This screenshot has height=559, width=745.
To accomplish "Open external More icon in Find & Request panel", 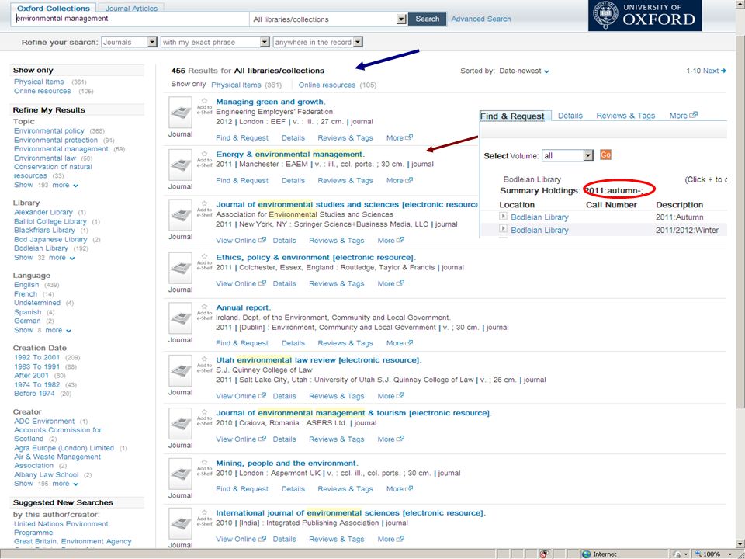I will pyautogui.click(x=693, y=115).
